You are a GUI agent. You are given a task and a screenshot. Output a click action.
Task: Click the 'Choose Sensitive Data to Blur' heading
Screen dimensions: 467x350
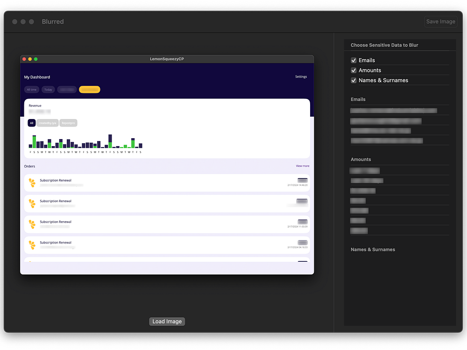pyautogui.click(x=384, y=45)
